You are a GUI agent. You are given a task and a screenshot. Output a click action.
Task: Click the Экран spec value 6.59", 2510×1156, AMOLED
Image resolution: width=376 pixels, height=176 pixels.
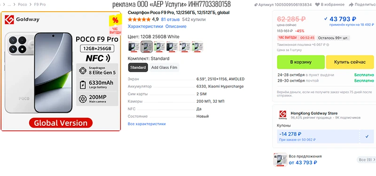pyautogui.click(x=220, y=79)
